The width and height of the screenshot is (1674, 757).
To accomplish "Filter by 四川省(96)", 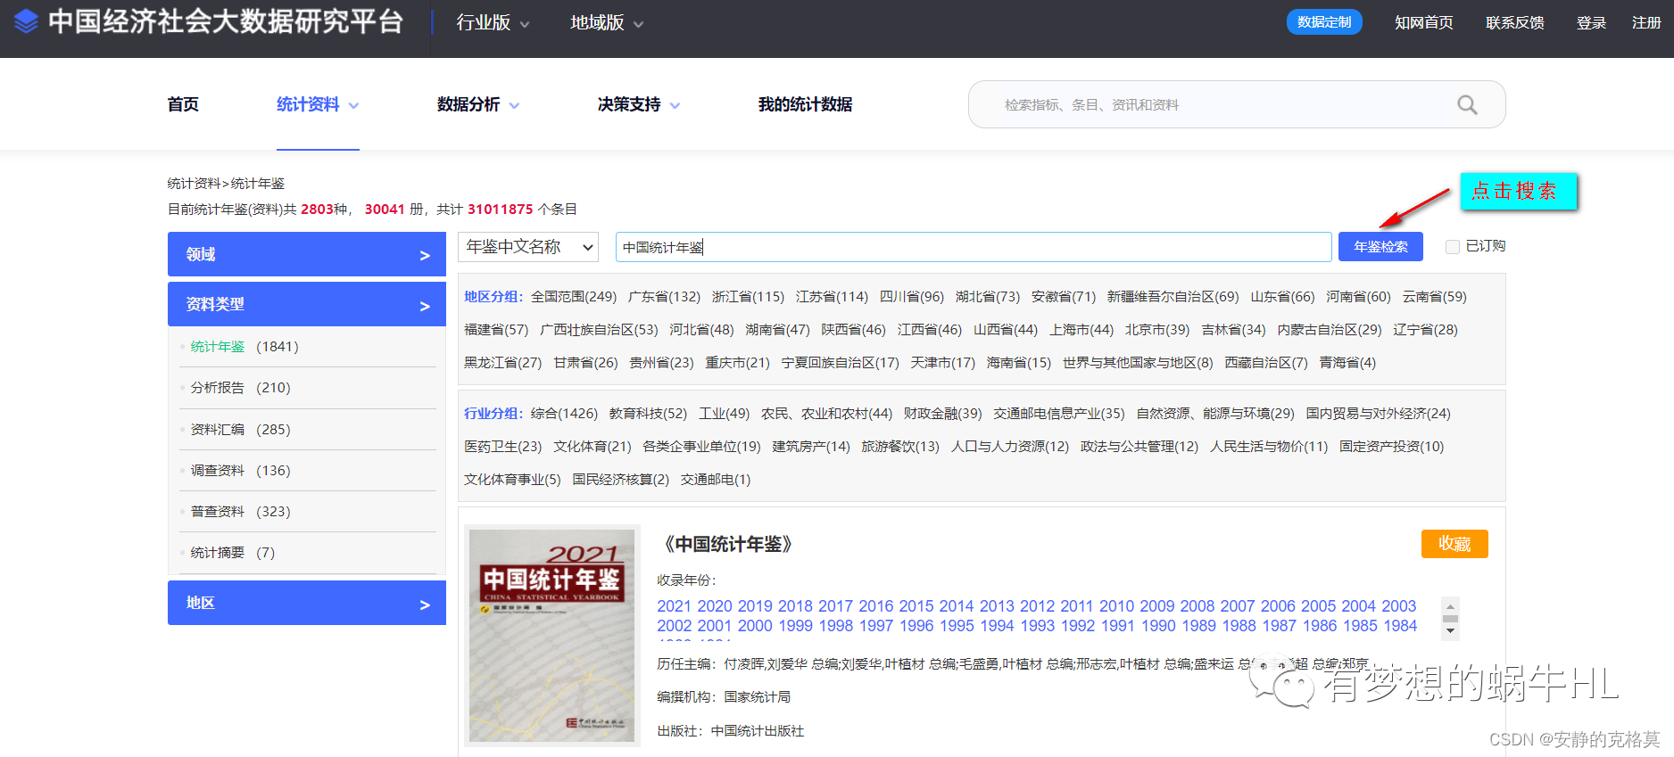I will [912, 297].
